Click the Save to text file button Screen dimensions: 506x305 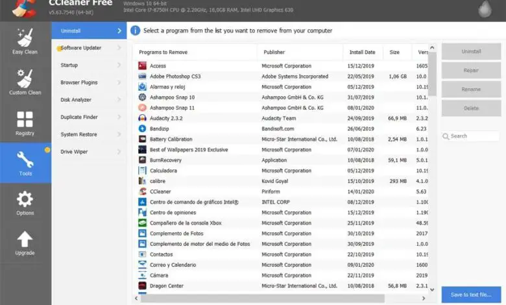[x=471, y=295]
